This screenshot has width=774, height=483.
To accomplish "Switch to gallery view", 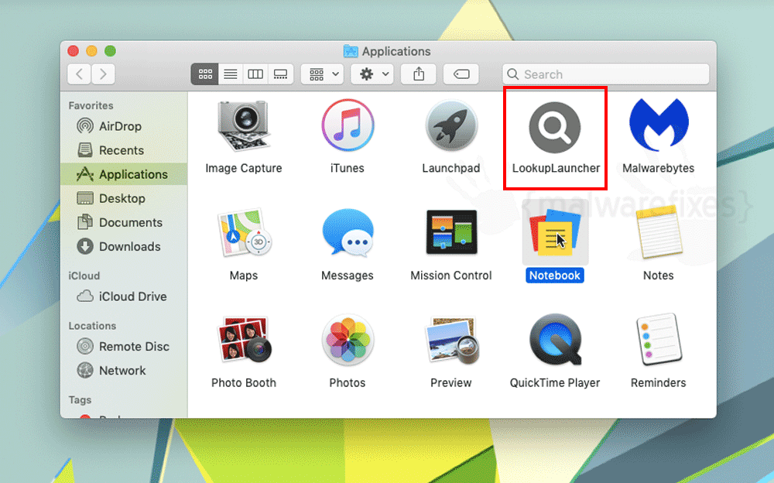I will 280,74.
